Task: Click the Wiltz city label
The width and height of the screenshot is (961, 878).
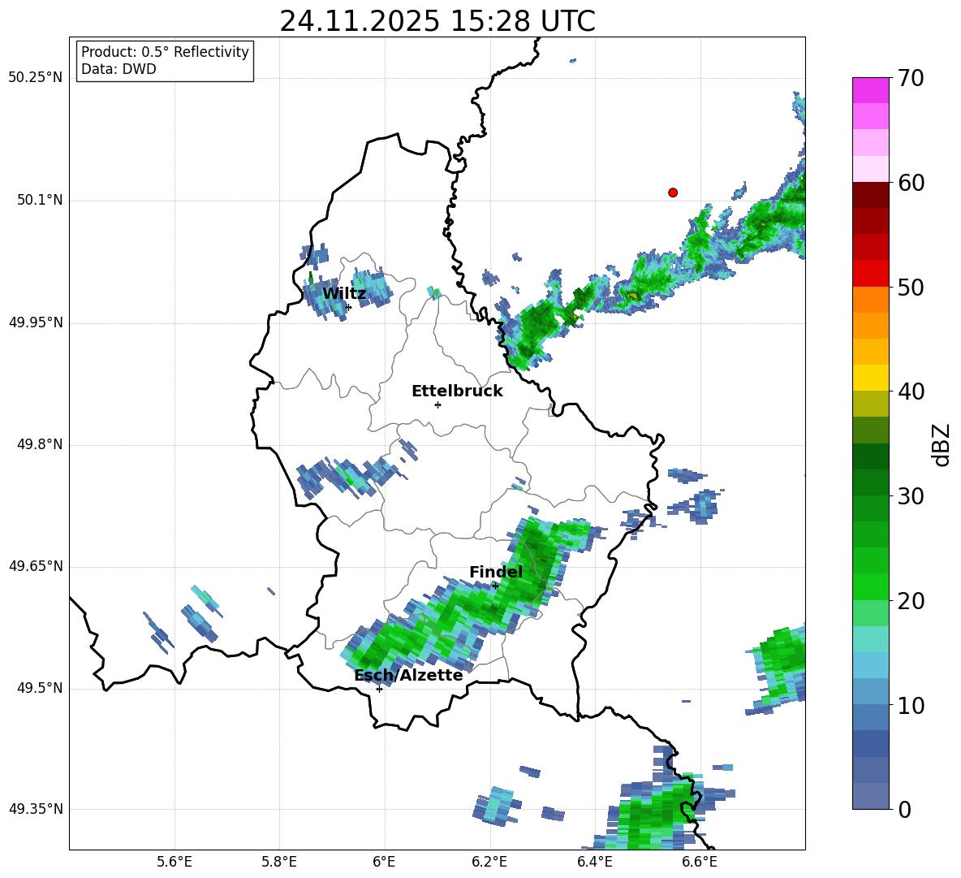Action: [x=344, y=294]
